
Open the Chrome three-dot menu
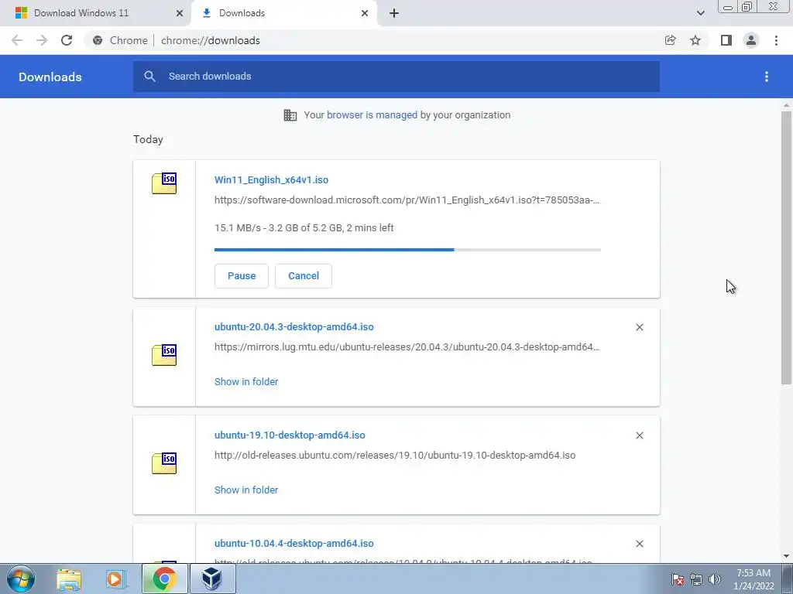click(776, 40)
